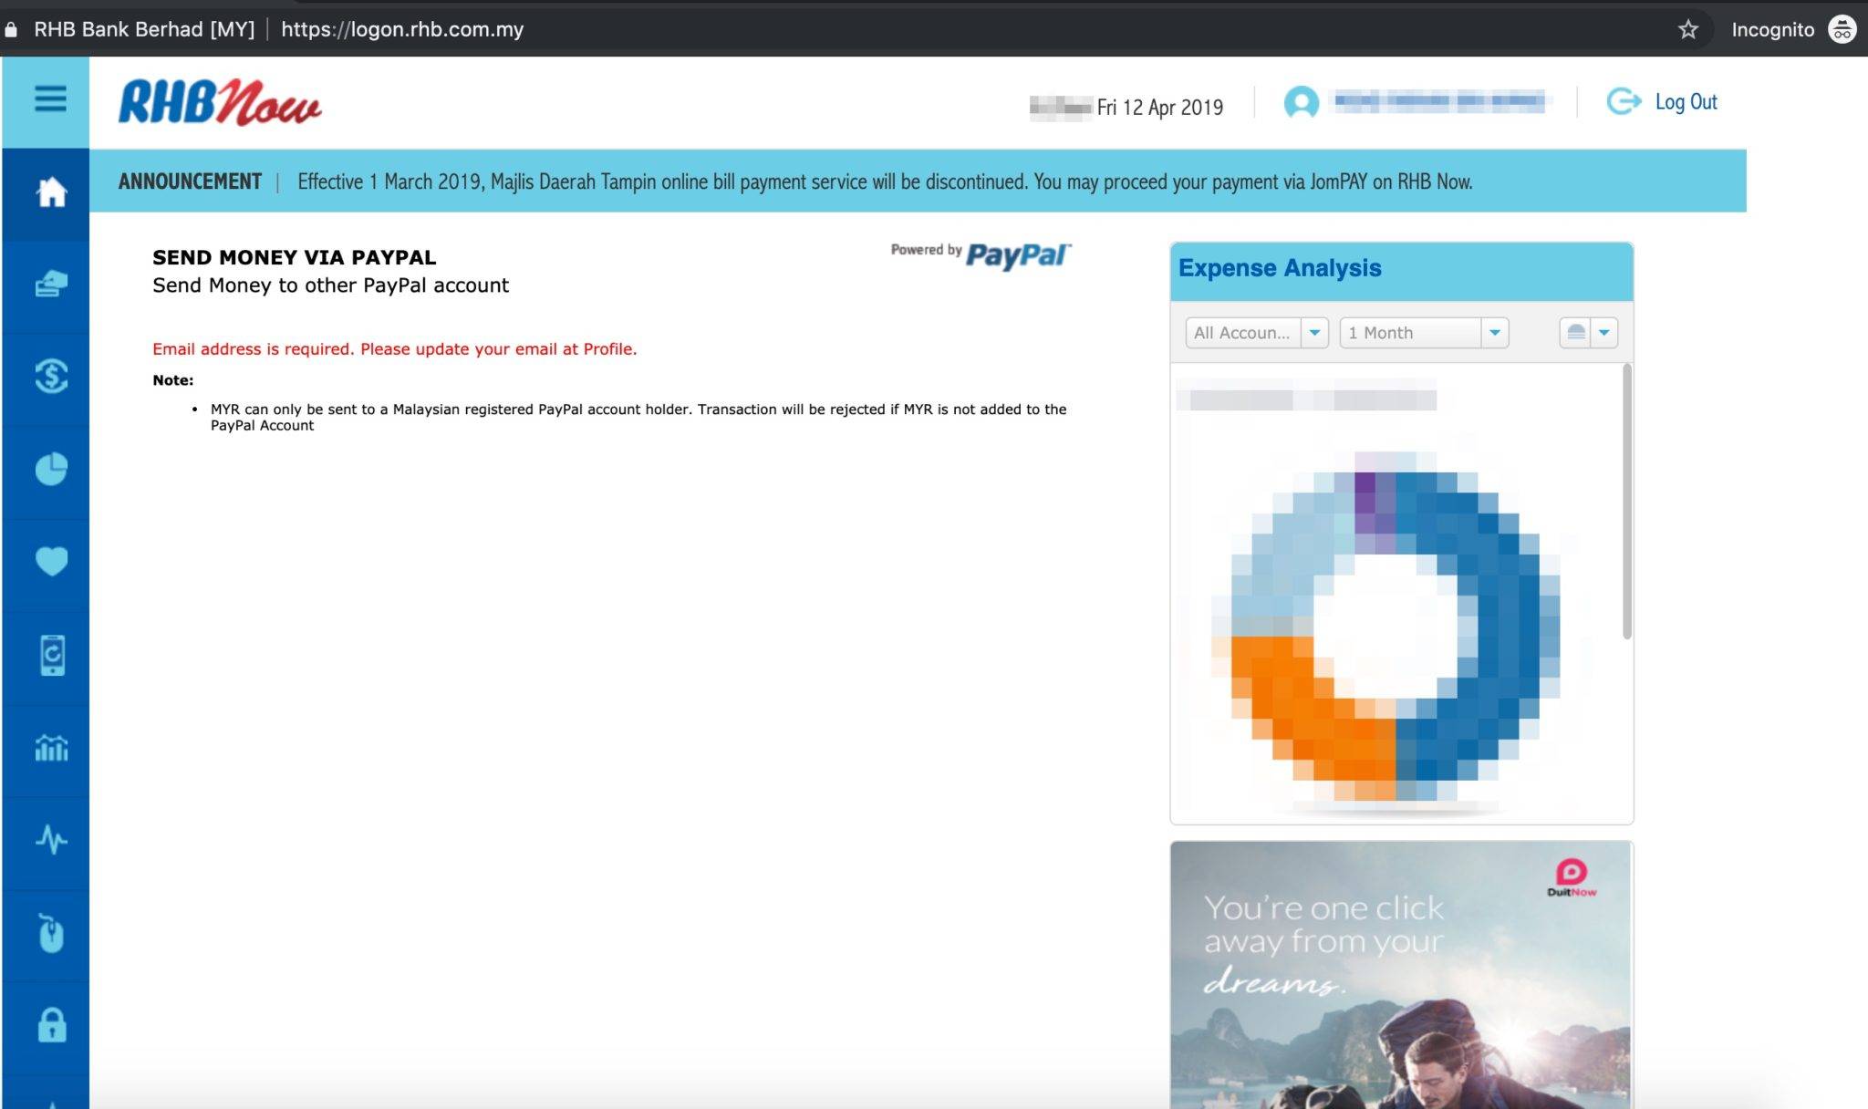Click the browser address bar URL
This screenshot has width=1868, height=1109.
click(402, 29)
